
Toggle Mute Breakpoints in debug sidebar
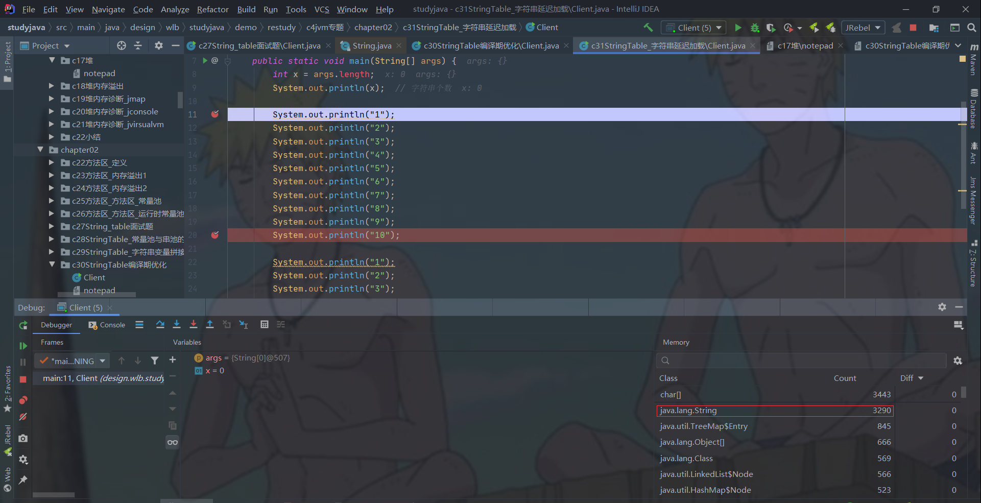tap(23, 417)
